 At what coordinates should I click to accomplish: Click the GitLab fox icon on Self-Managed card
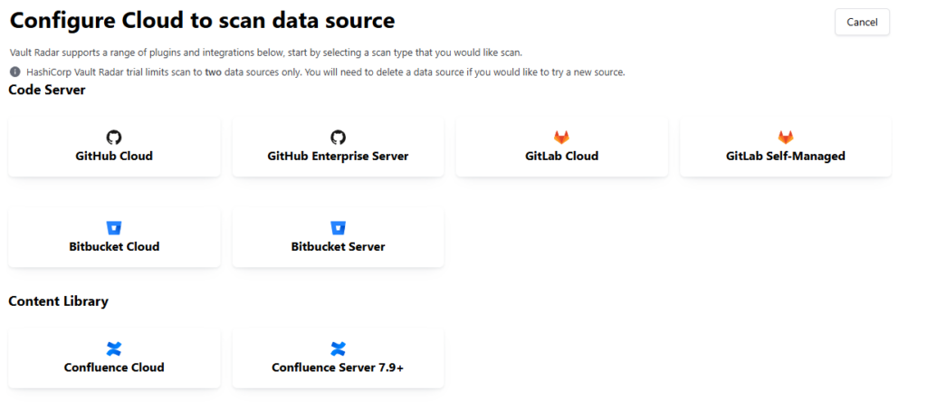[785, 138]
